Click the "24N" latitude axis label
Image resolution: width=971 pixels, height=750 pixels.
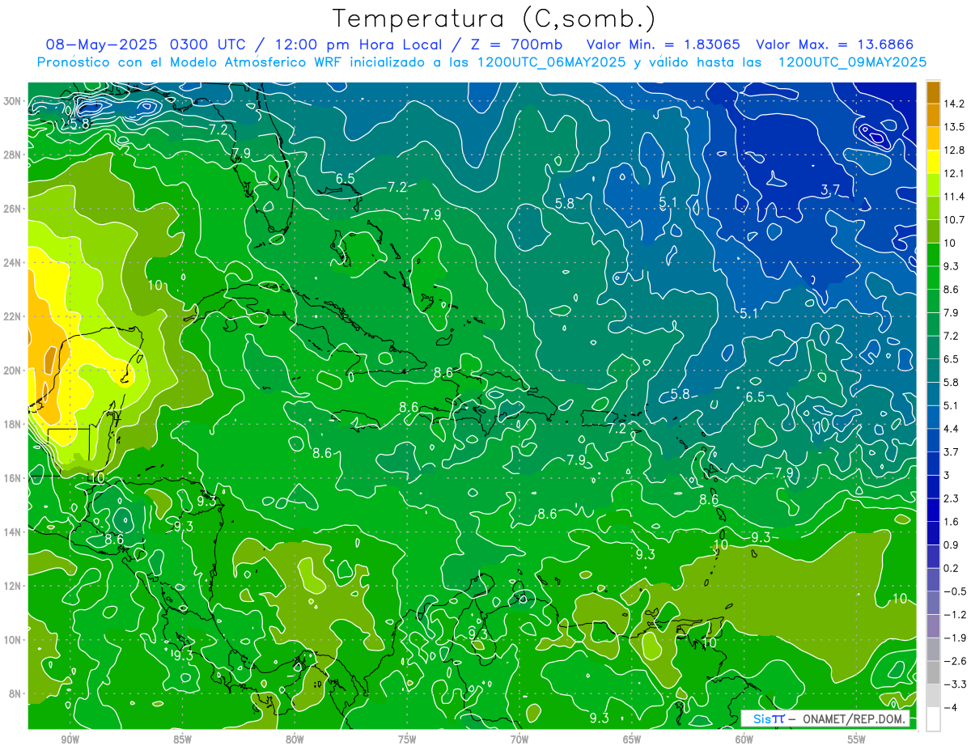tap(12, 262)
